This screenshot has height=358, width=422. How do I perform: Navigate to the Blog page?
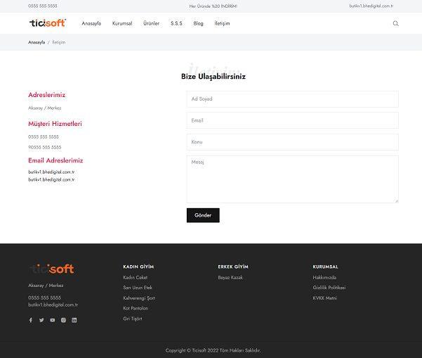[198, 23]
